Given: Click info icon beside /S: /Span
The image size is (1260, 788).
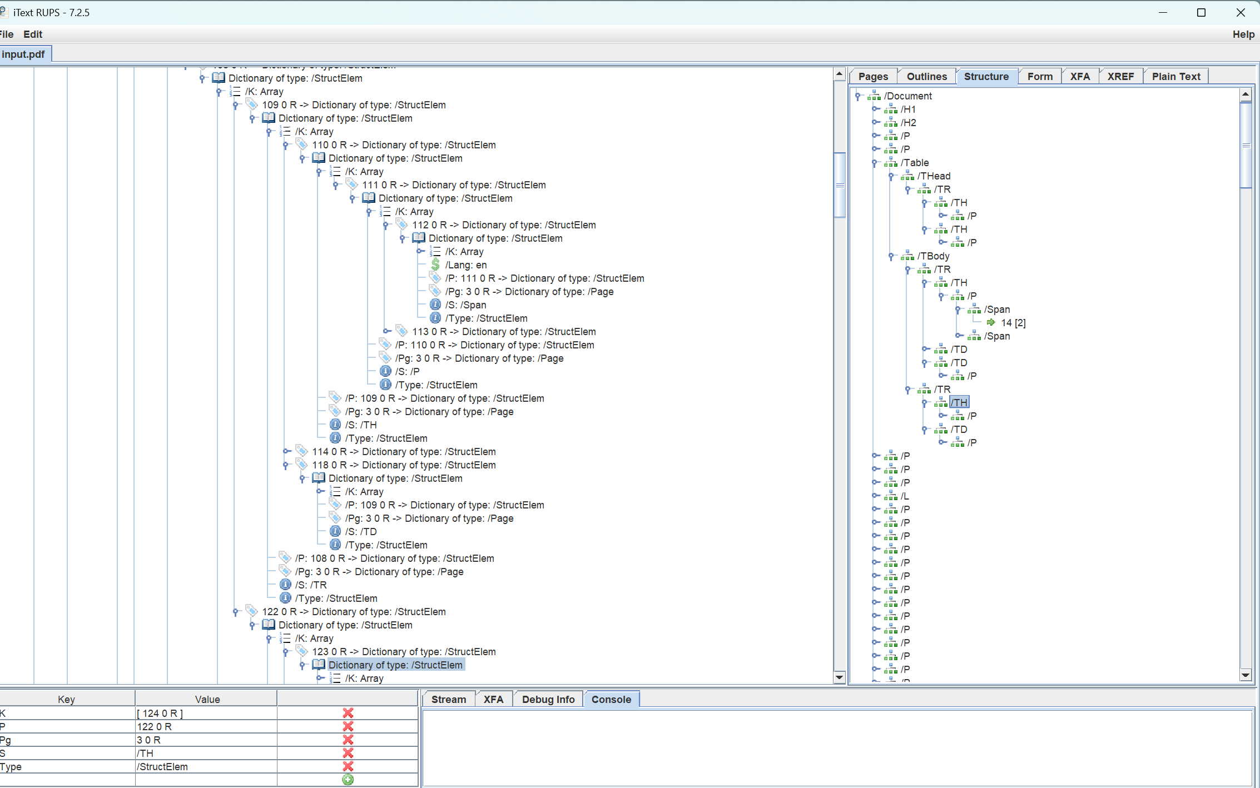Looking at the screenshot, I should tap(435, 305).
